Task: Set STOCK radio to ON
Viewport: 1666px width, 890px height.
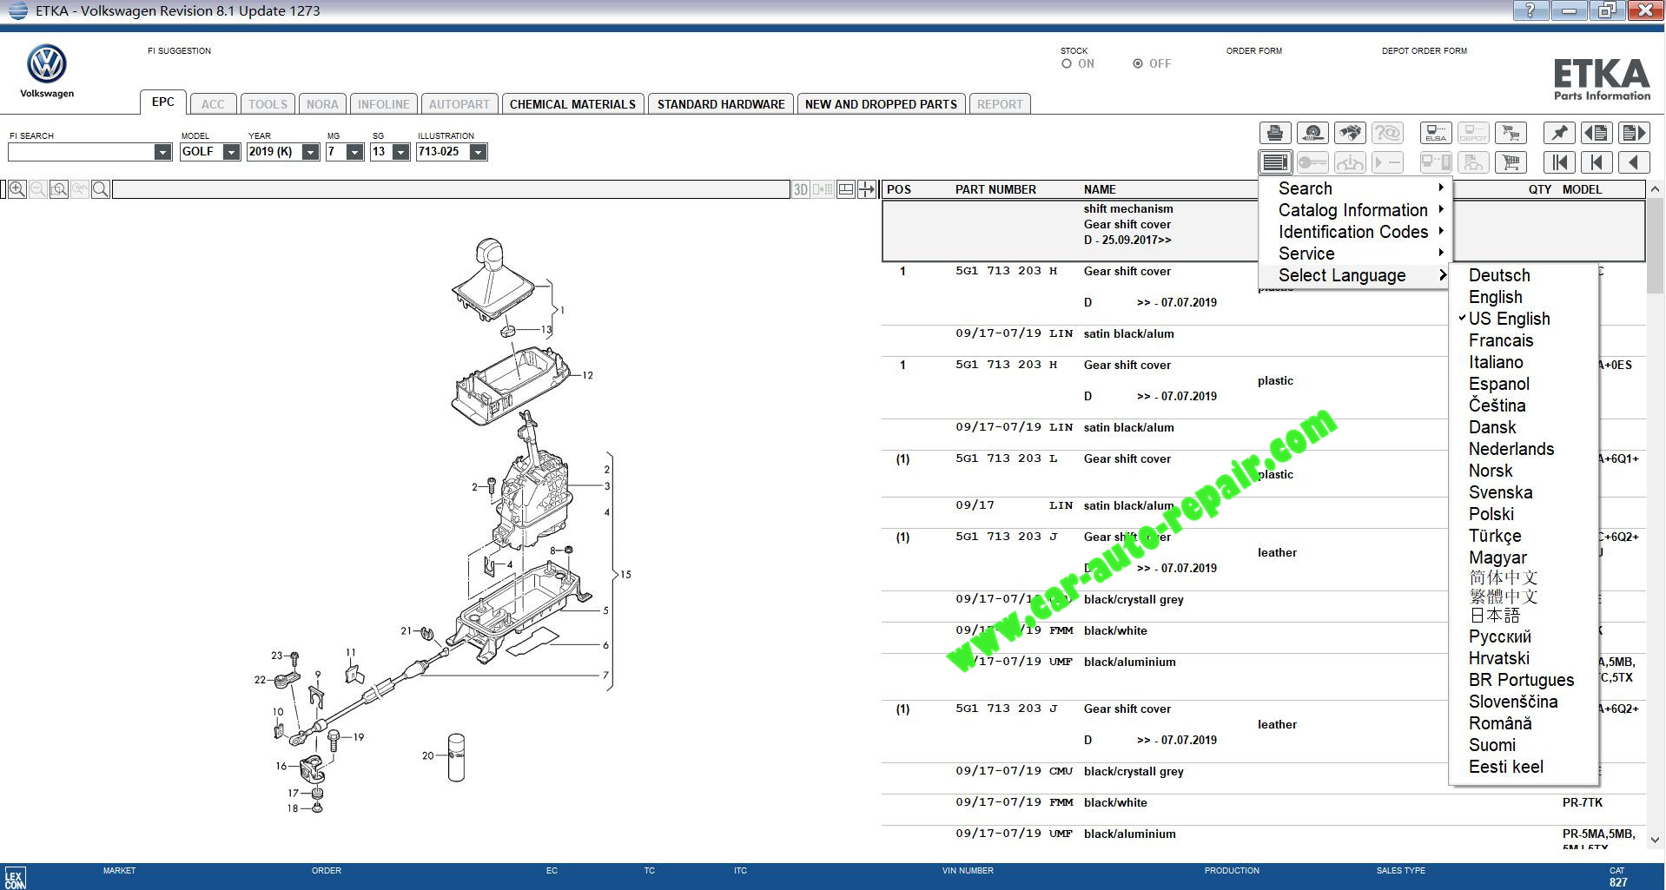Action: [1067, 63]
